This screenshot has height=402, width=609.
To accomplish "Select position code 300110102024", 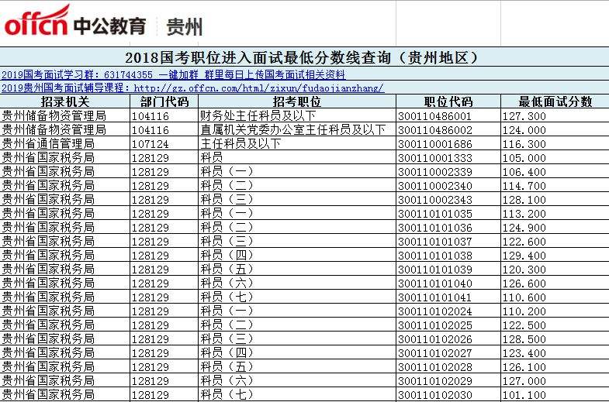I will pyautogui.click(x=448, y=311).
